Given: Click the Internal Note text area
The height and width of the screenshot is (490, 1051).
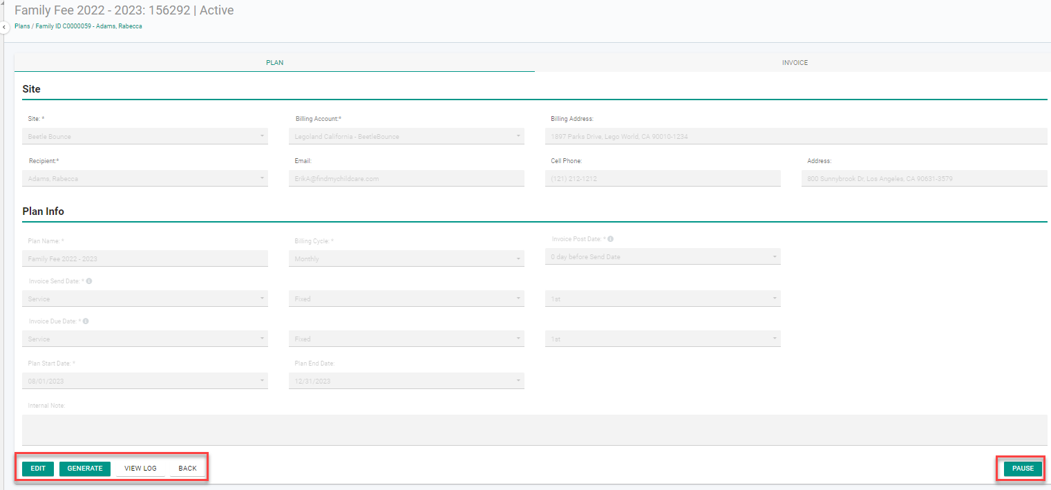Looking at the screenshot, I should pyautogui.click(x=535, y=430).
